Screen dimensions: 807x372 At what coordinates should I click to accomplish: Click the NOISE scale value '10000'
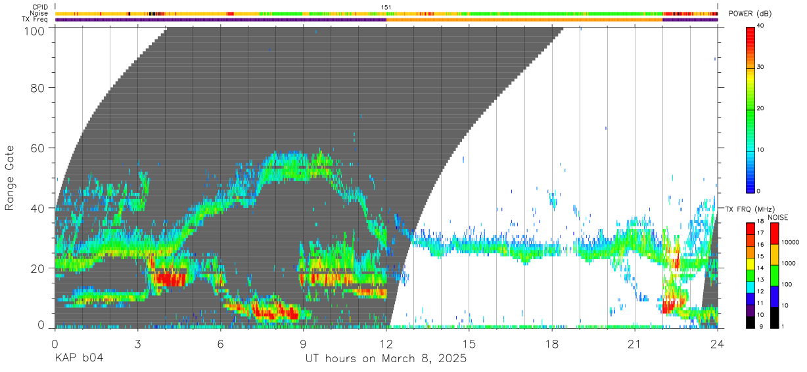coord(790,242)
